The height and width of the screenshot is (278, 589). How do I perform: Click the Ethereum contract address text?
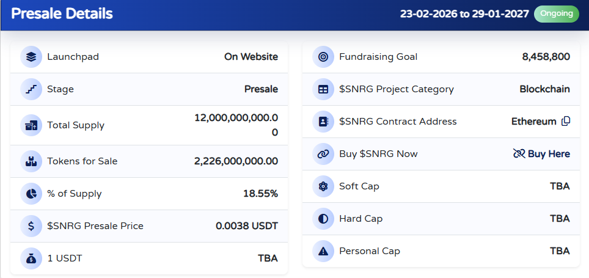(x=534, y=122)
